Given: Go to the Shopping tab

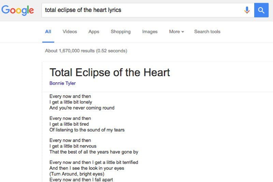Looking at the screenshot, I should 121,32.
